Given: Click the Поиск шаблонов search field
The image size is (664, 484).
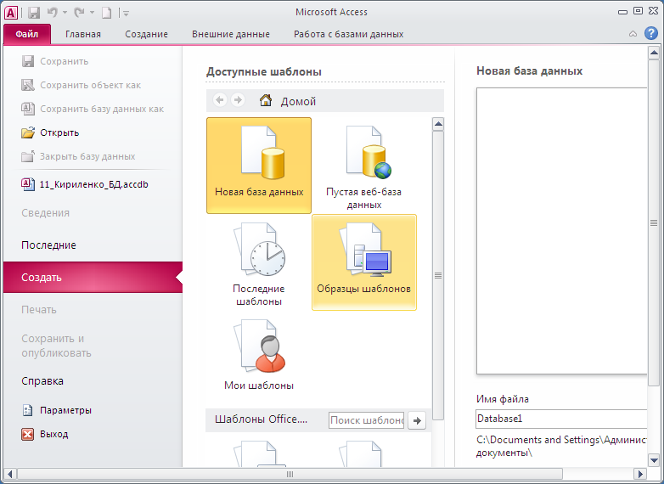Looking at the screenshot, I should pos(366,420).
